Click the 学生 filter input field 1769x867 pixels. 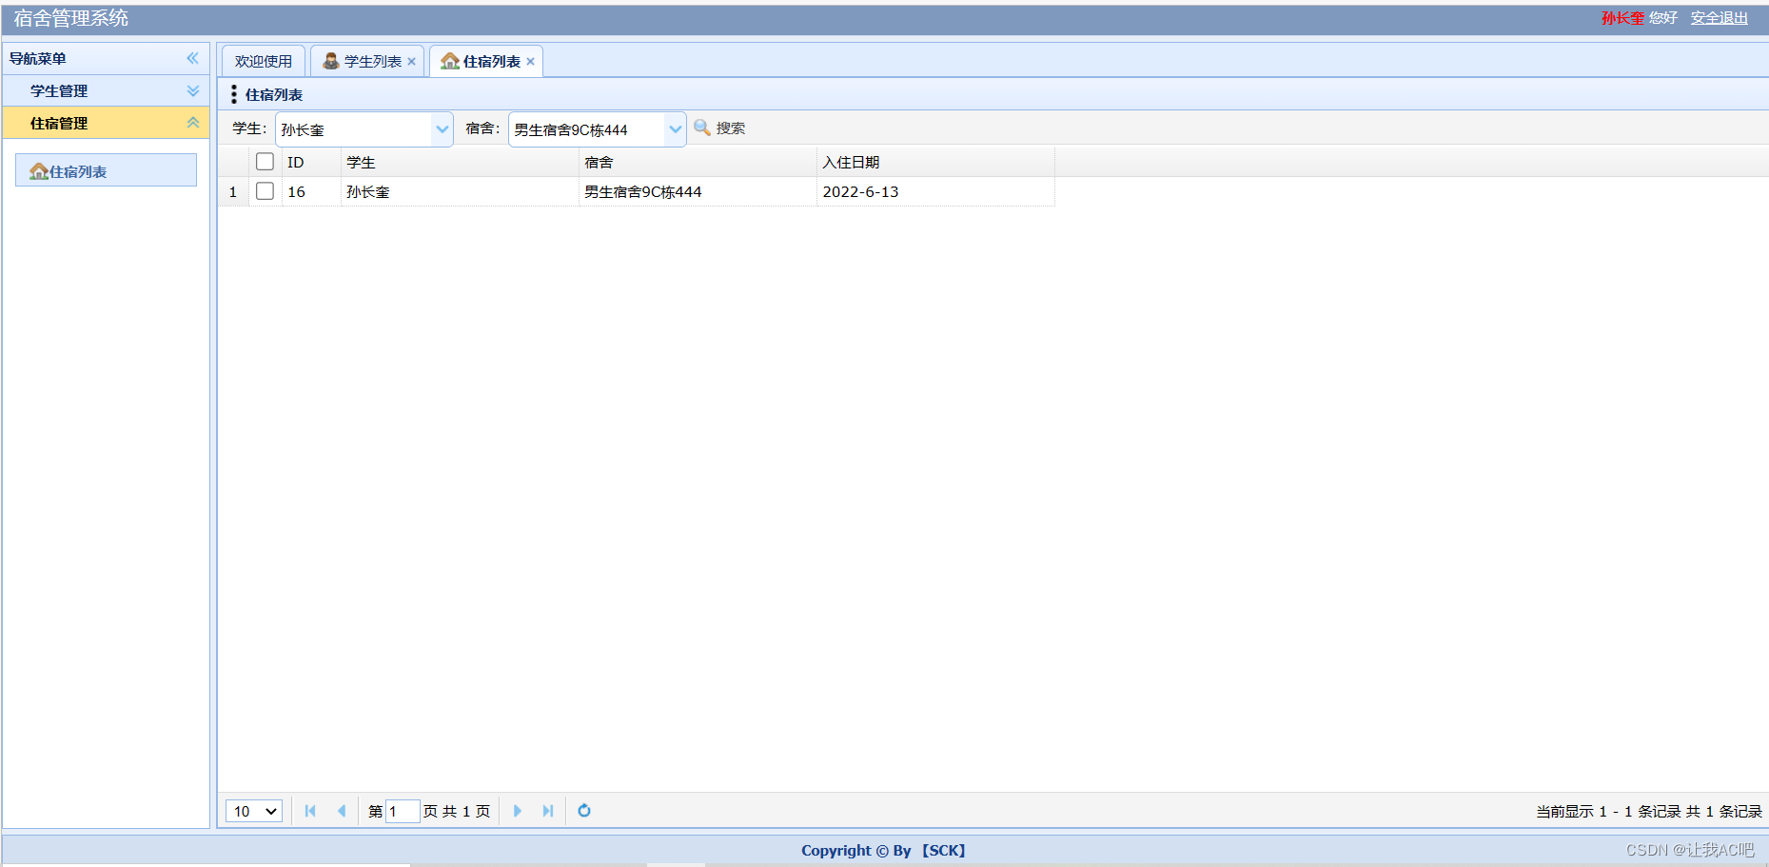point(354,129)
